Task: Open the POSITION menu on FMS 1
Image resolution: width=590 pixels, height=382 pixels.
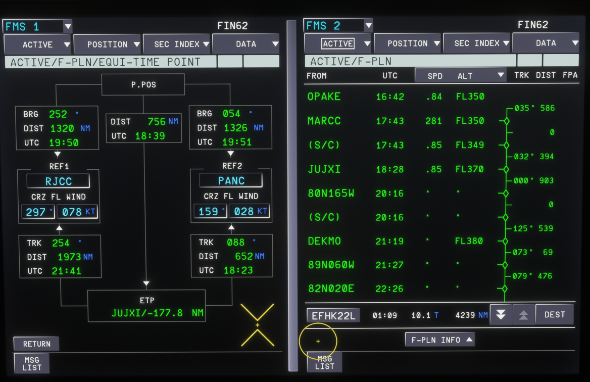Action: (107, 44)
